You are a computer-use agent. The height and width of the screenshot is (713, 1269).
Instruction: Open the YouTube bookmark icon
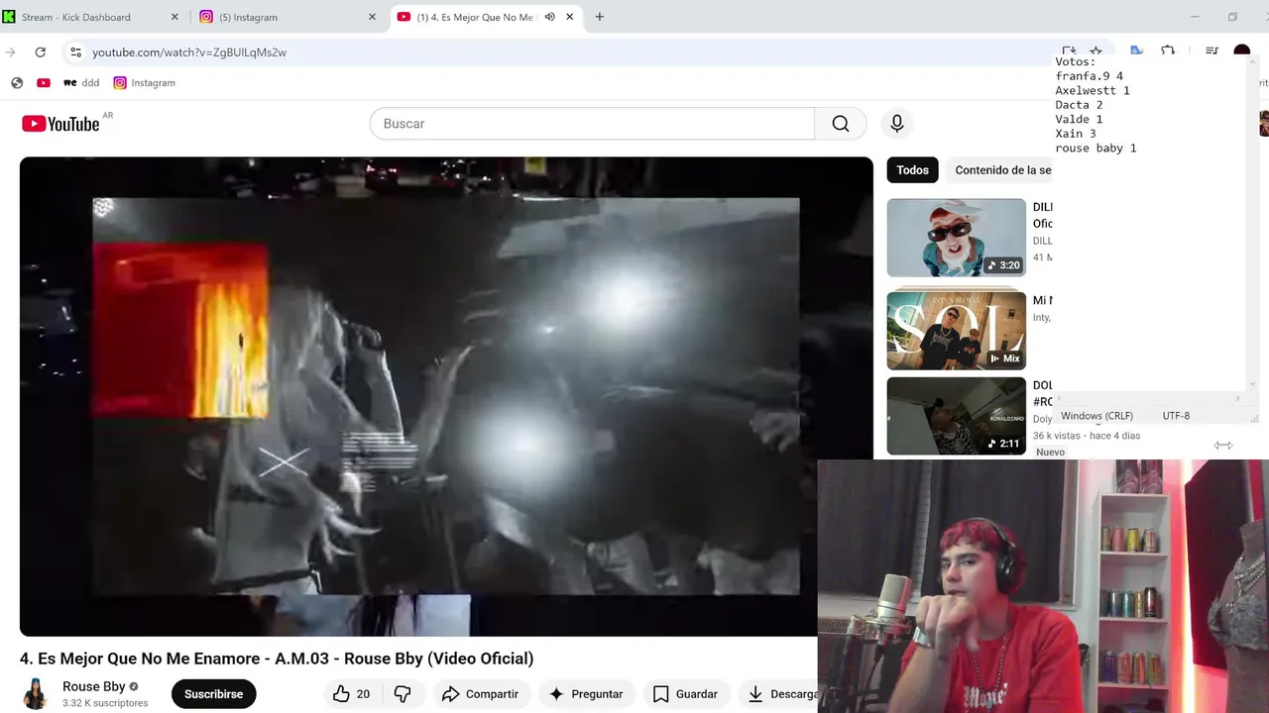point(44,83)
